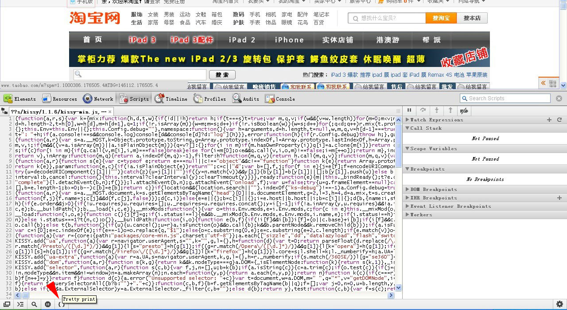
Task: Expand the Watch Expressions section
Action: [x=408, y=120]
